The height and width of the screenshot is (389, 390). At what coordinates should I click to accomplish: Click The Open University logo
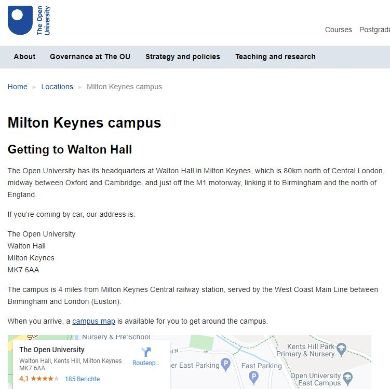click(x=29, y=20)
